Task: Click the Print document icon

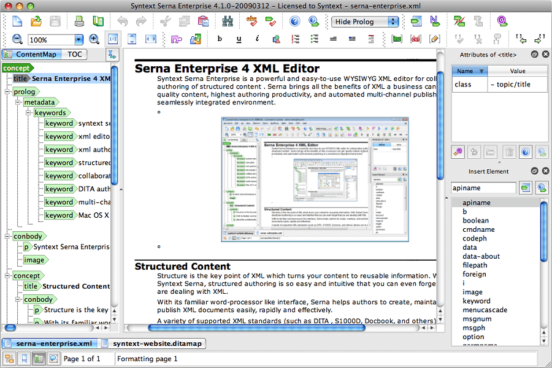Action: [79, 21]
